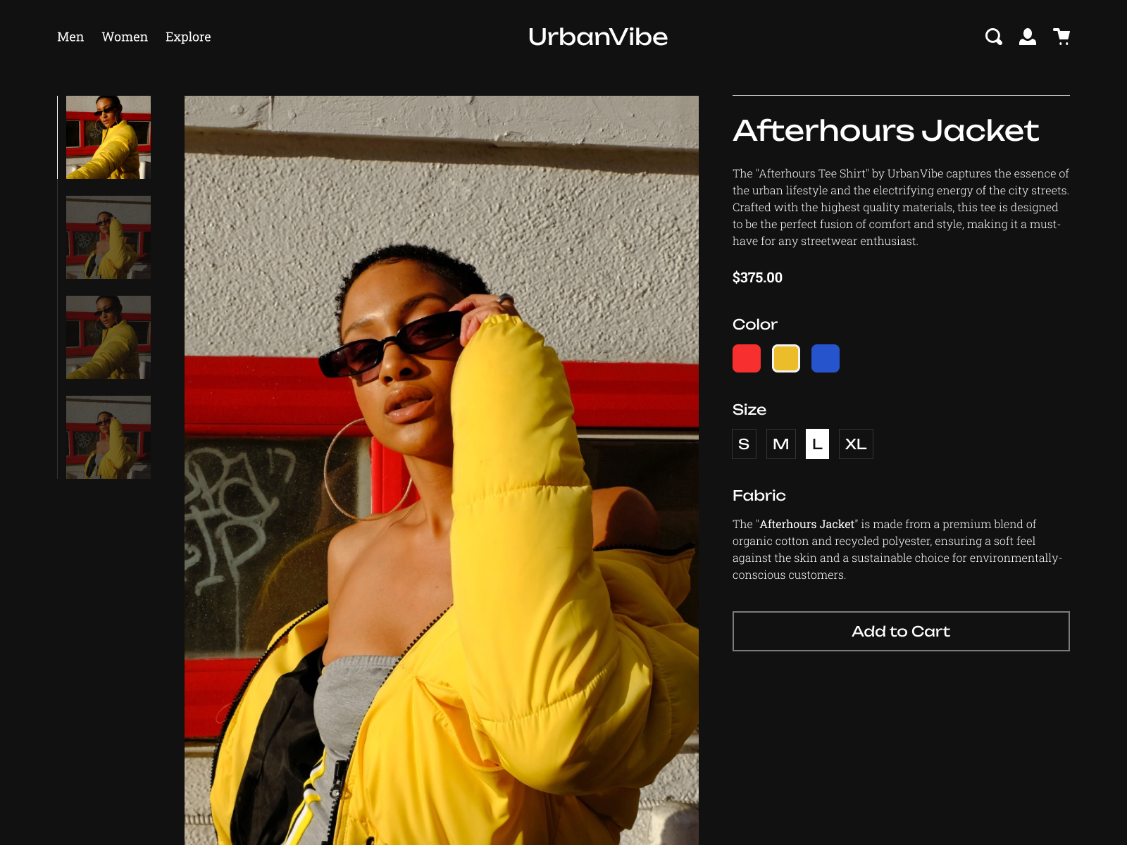Click the magnifying glass in the header
Viewport: 1127px width, 845px height.
[995, 37]
